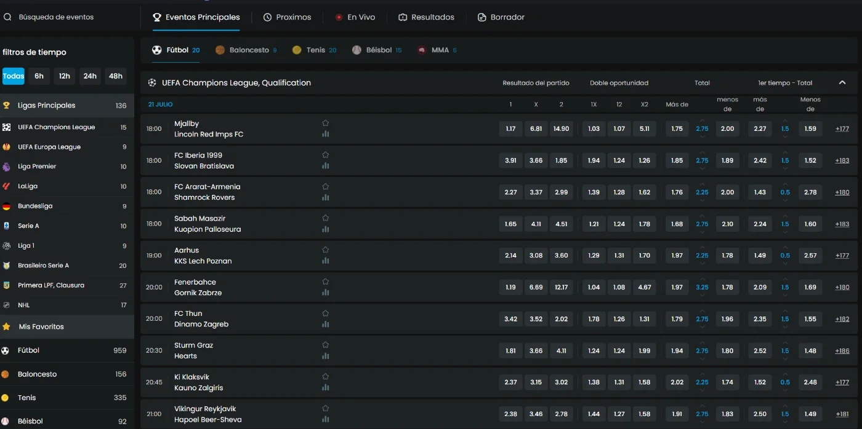Open Liga 1 league in sidebar
This screenshot has height=429, width=862.
67,246
